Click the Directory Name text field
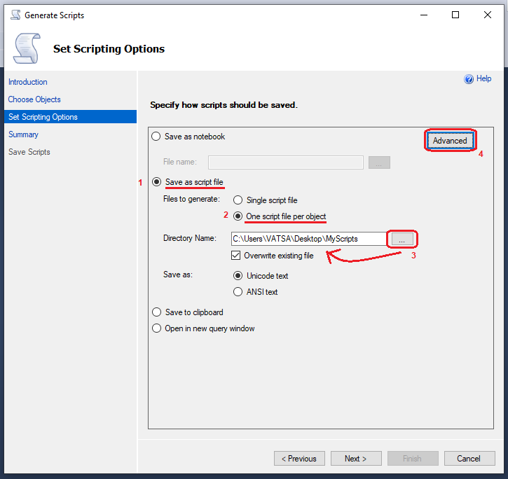508x479 pixels. click(x=308, y=239)
